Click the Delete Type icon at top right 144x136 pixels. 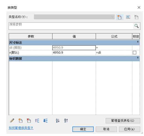coord(136,17)
